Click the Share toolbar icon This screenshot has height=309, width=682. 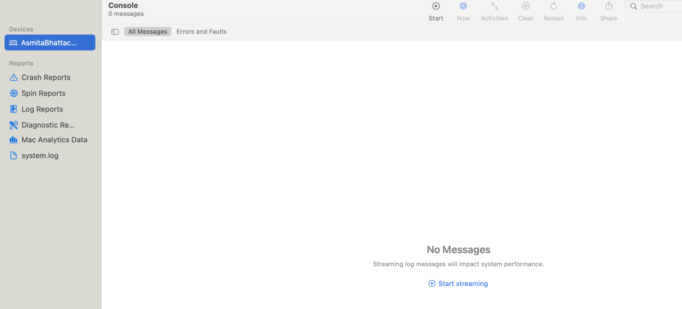tap(608, 6)
